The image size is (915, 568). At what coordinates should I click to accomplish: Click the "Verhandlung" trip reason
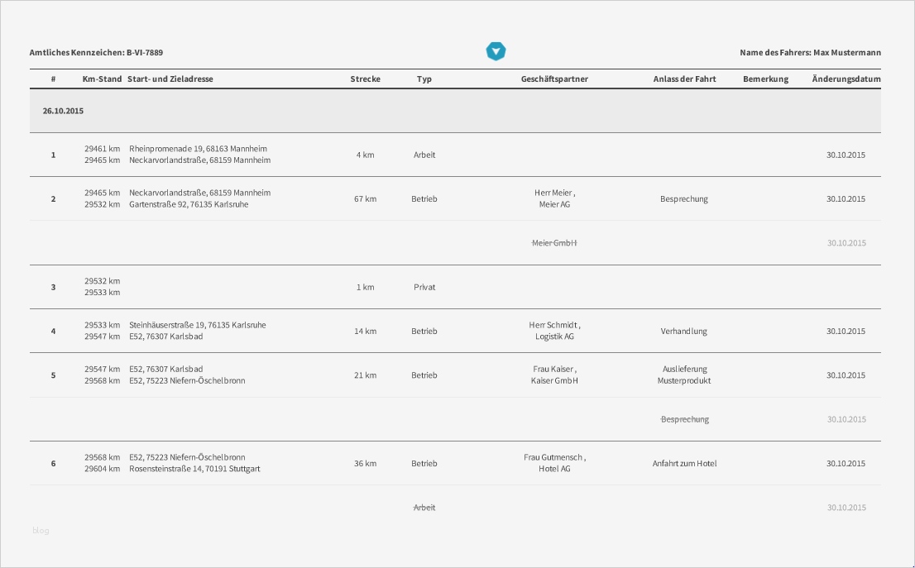tap(684, 332)
